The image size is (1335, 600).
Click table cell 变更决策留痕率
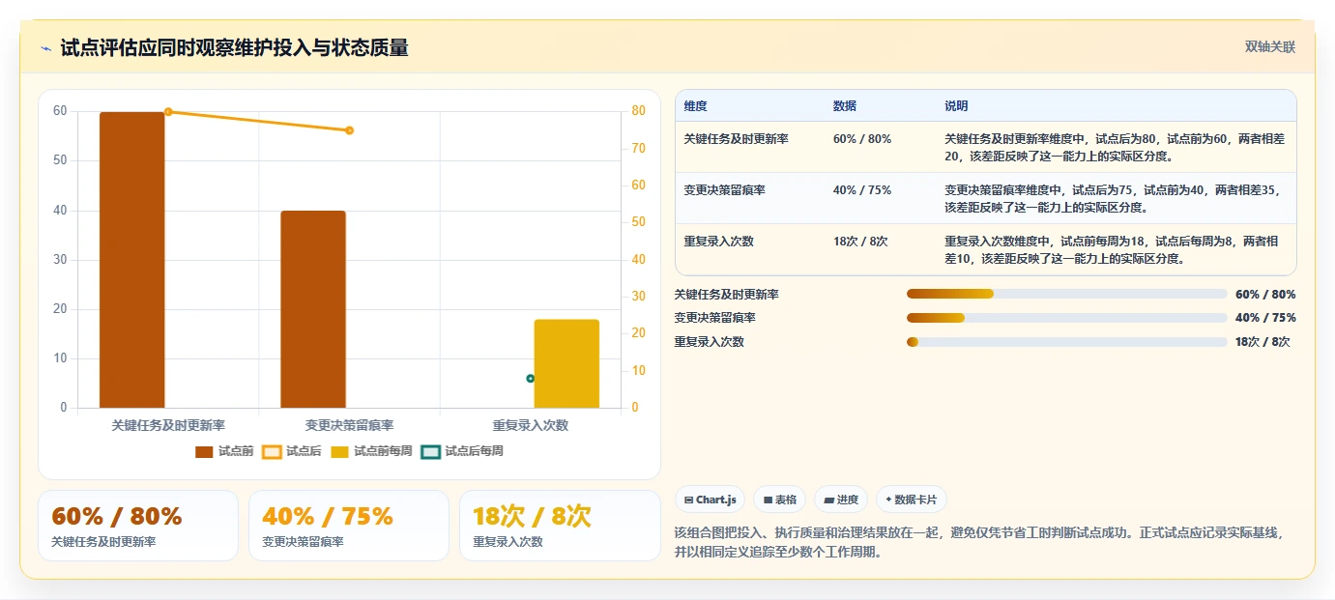pos(724,190)
